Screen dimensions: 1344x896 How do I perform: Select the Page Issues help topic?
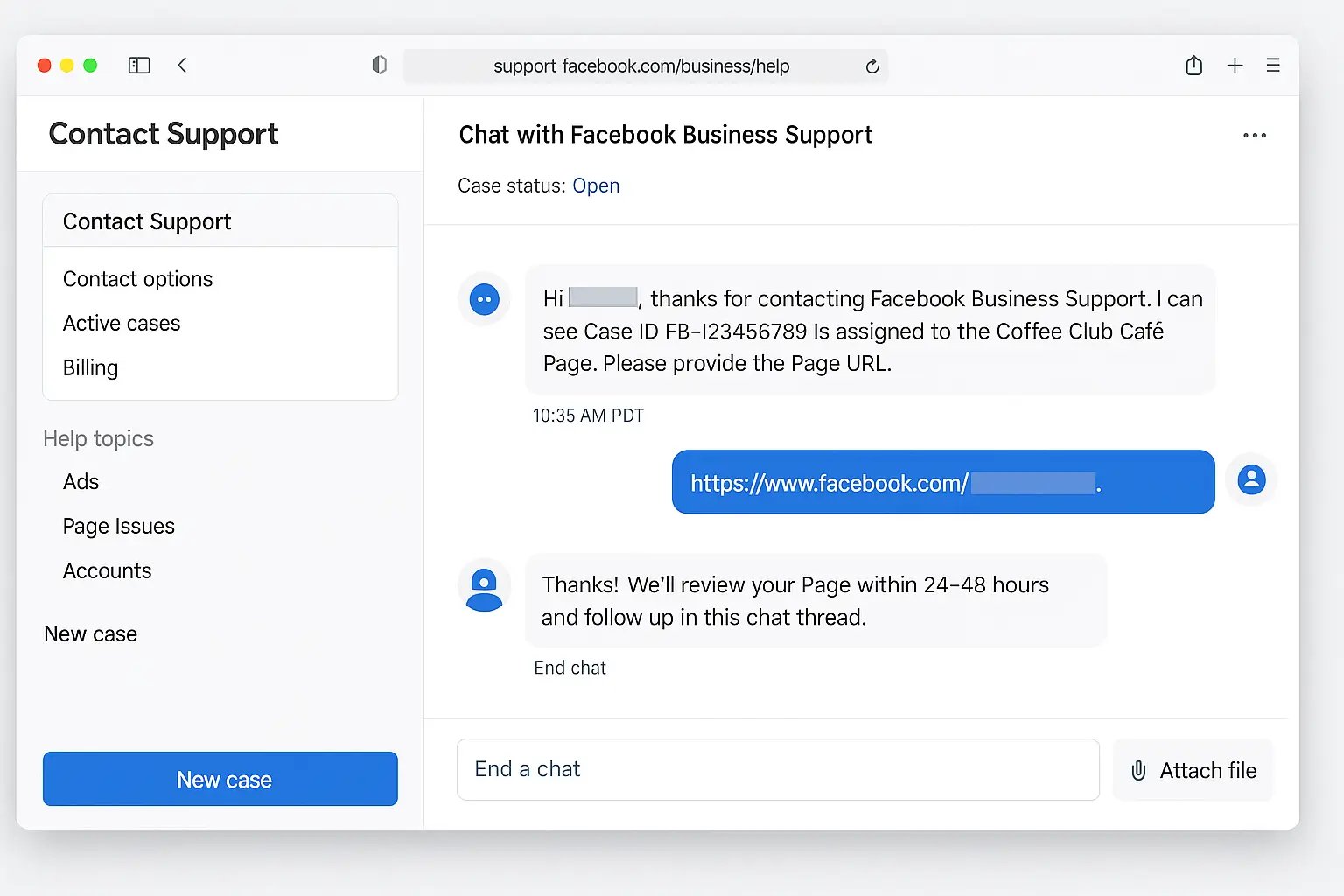tap(119, 527)
